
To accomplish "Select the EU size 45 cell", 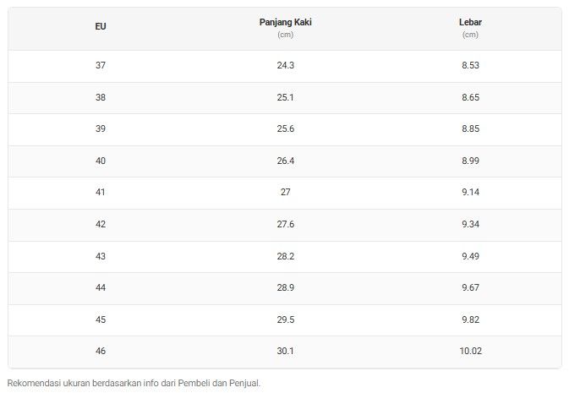I will 101,319.
